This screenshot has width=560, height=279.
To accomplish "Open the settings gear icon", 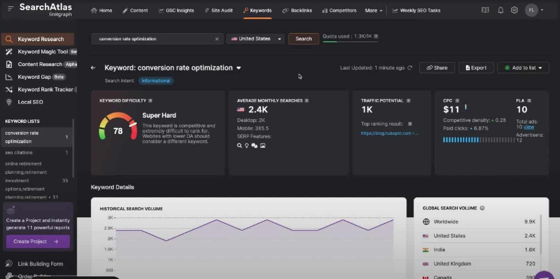I will pos(514,10).
